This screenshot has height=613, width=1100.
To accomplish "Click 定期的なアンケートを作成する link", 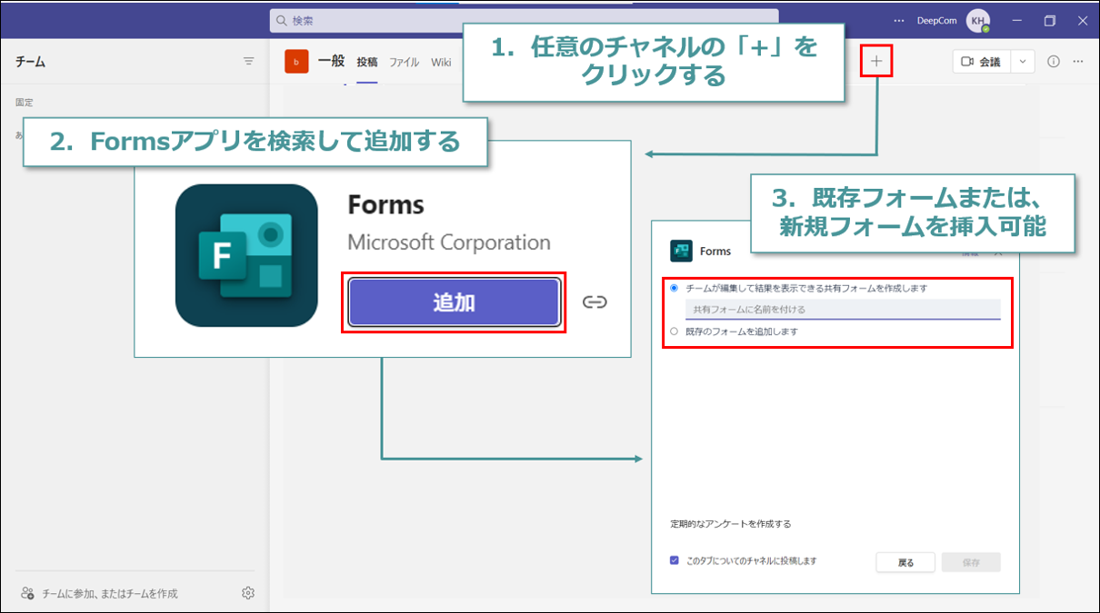I will coord(731,524).
